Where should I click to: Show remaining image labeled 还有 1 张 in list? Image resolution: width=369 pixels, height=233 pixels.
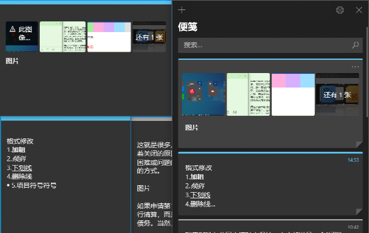[x=337, y=94]
